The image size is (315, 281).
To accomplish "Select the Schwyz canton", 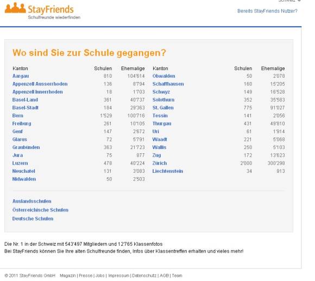I will 161,92.
